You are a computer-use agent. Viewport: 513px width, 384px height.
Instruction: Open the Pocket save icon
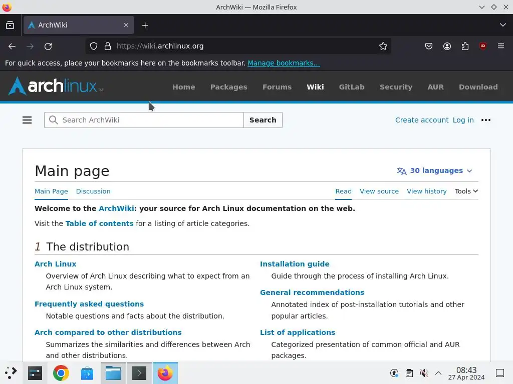click(x=429, y=46)
